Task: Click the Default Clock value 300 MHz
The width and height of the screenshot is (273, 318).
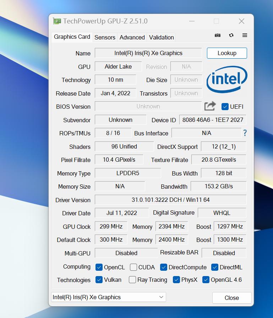Action: (111, 240)
